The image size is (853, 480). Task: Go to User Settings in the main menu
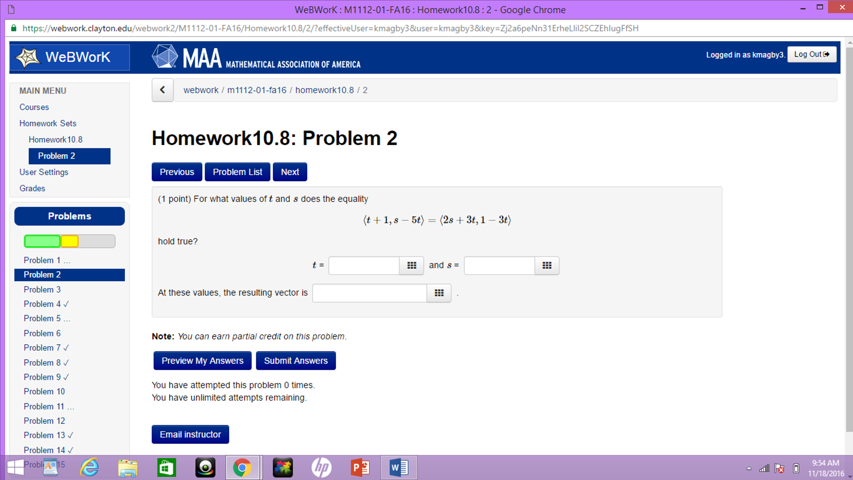click(44, 172)
